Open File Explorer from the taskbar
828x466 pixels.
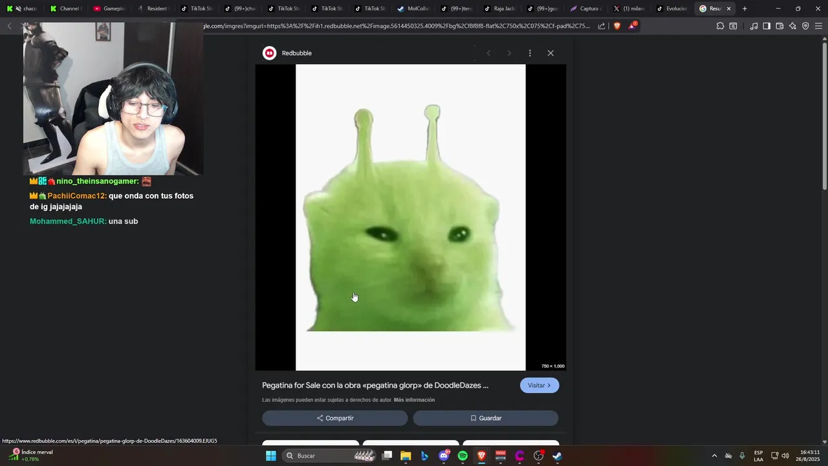coord(406,456)
